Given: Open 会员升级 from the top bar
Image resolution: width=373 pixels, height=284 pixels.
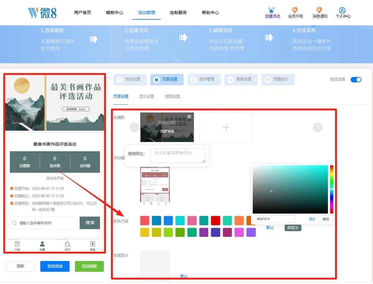Looking at the screenshot, I should point(295,13).
